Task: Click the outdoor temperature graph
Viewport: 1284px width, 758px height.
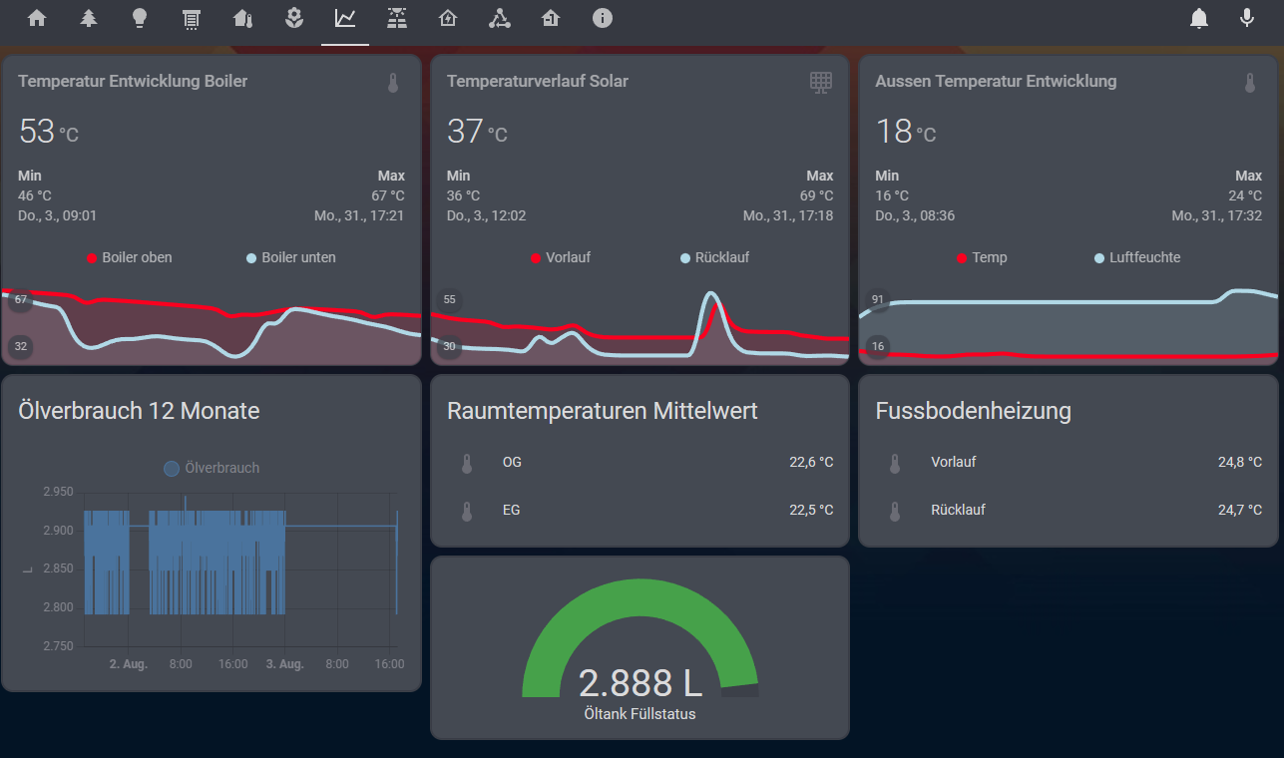Action: point(1069,324)
